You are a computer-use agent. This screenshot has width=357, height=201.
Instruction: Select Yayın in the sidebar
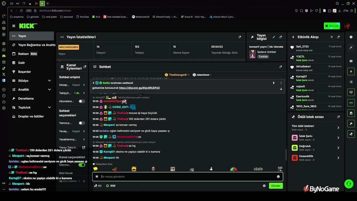pos(32,36)
